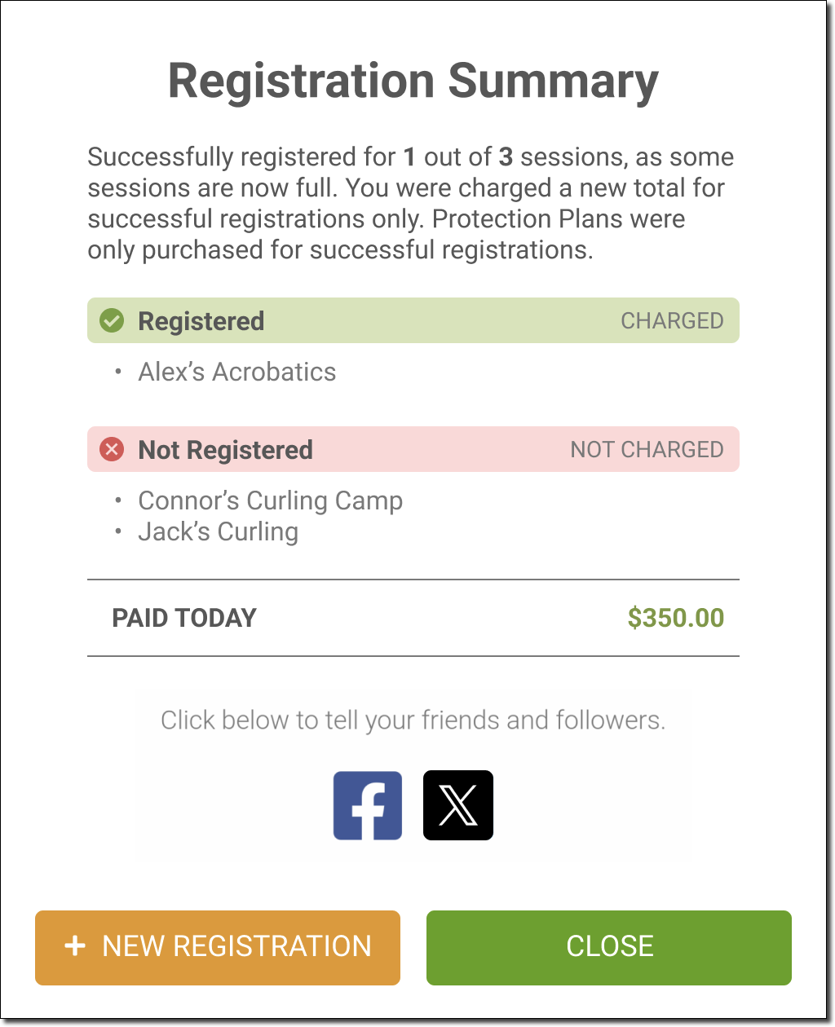Click the Registration Summary heading

tap(413, 82)
